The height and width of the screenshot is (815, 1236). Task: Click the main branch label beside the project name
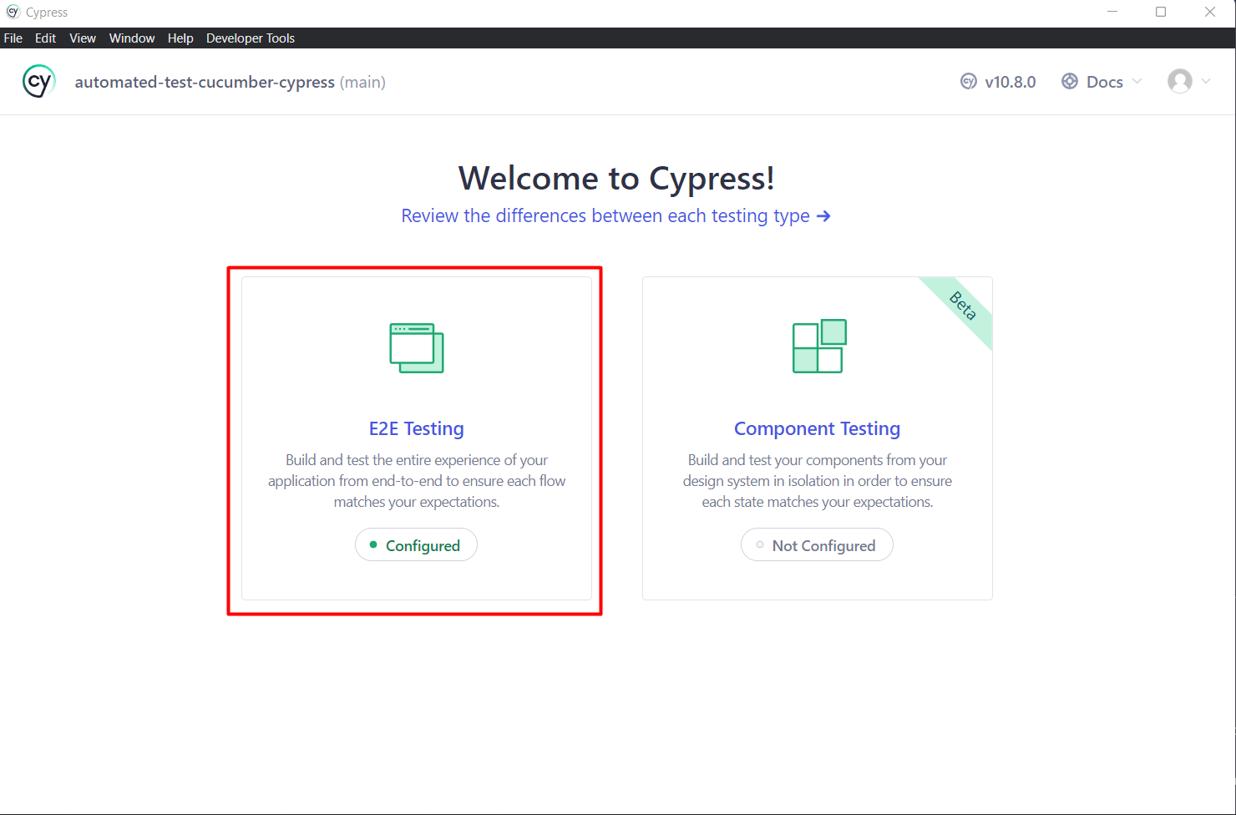click(x=363, y=82)
